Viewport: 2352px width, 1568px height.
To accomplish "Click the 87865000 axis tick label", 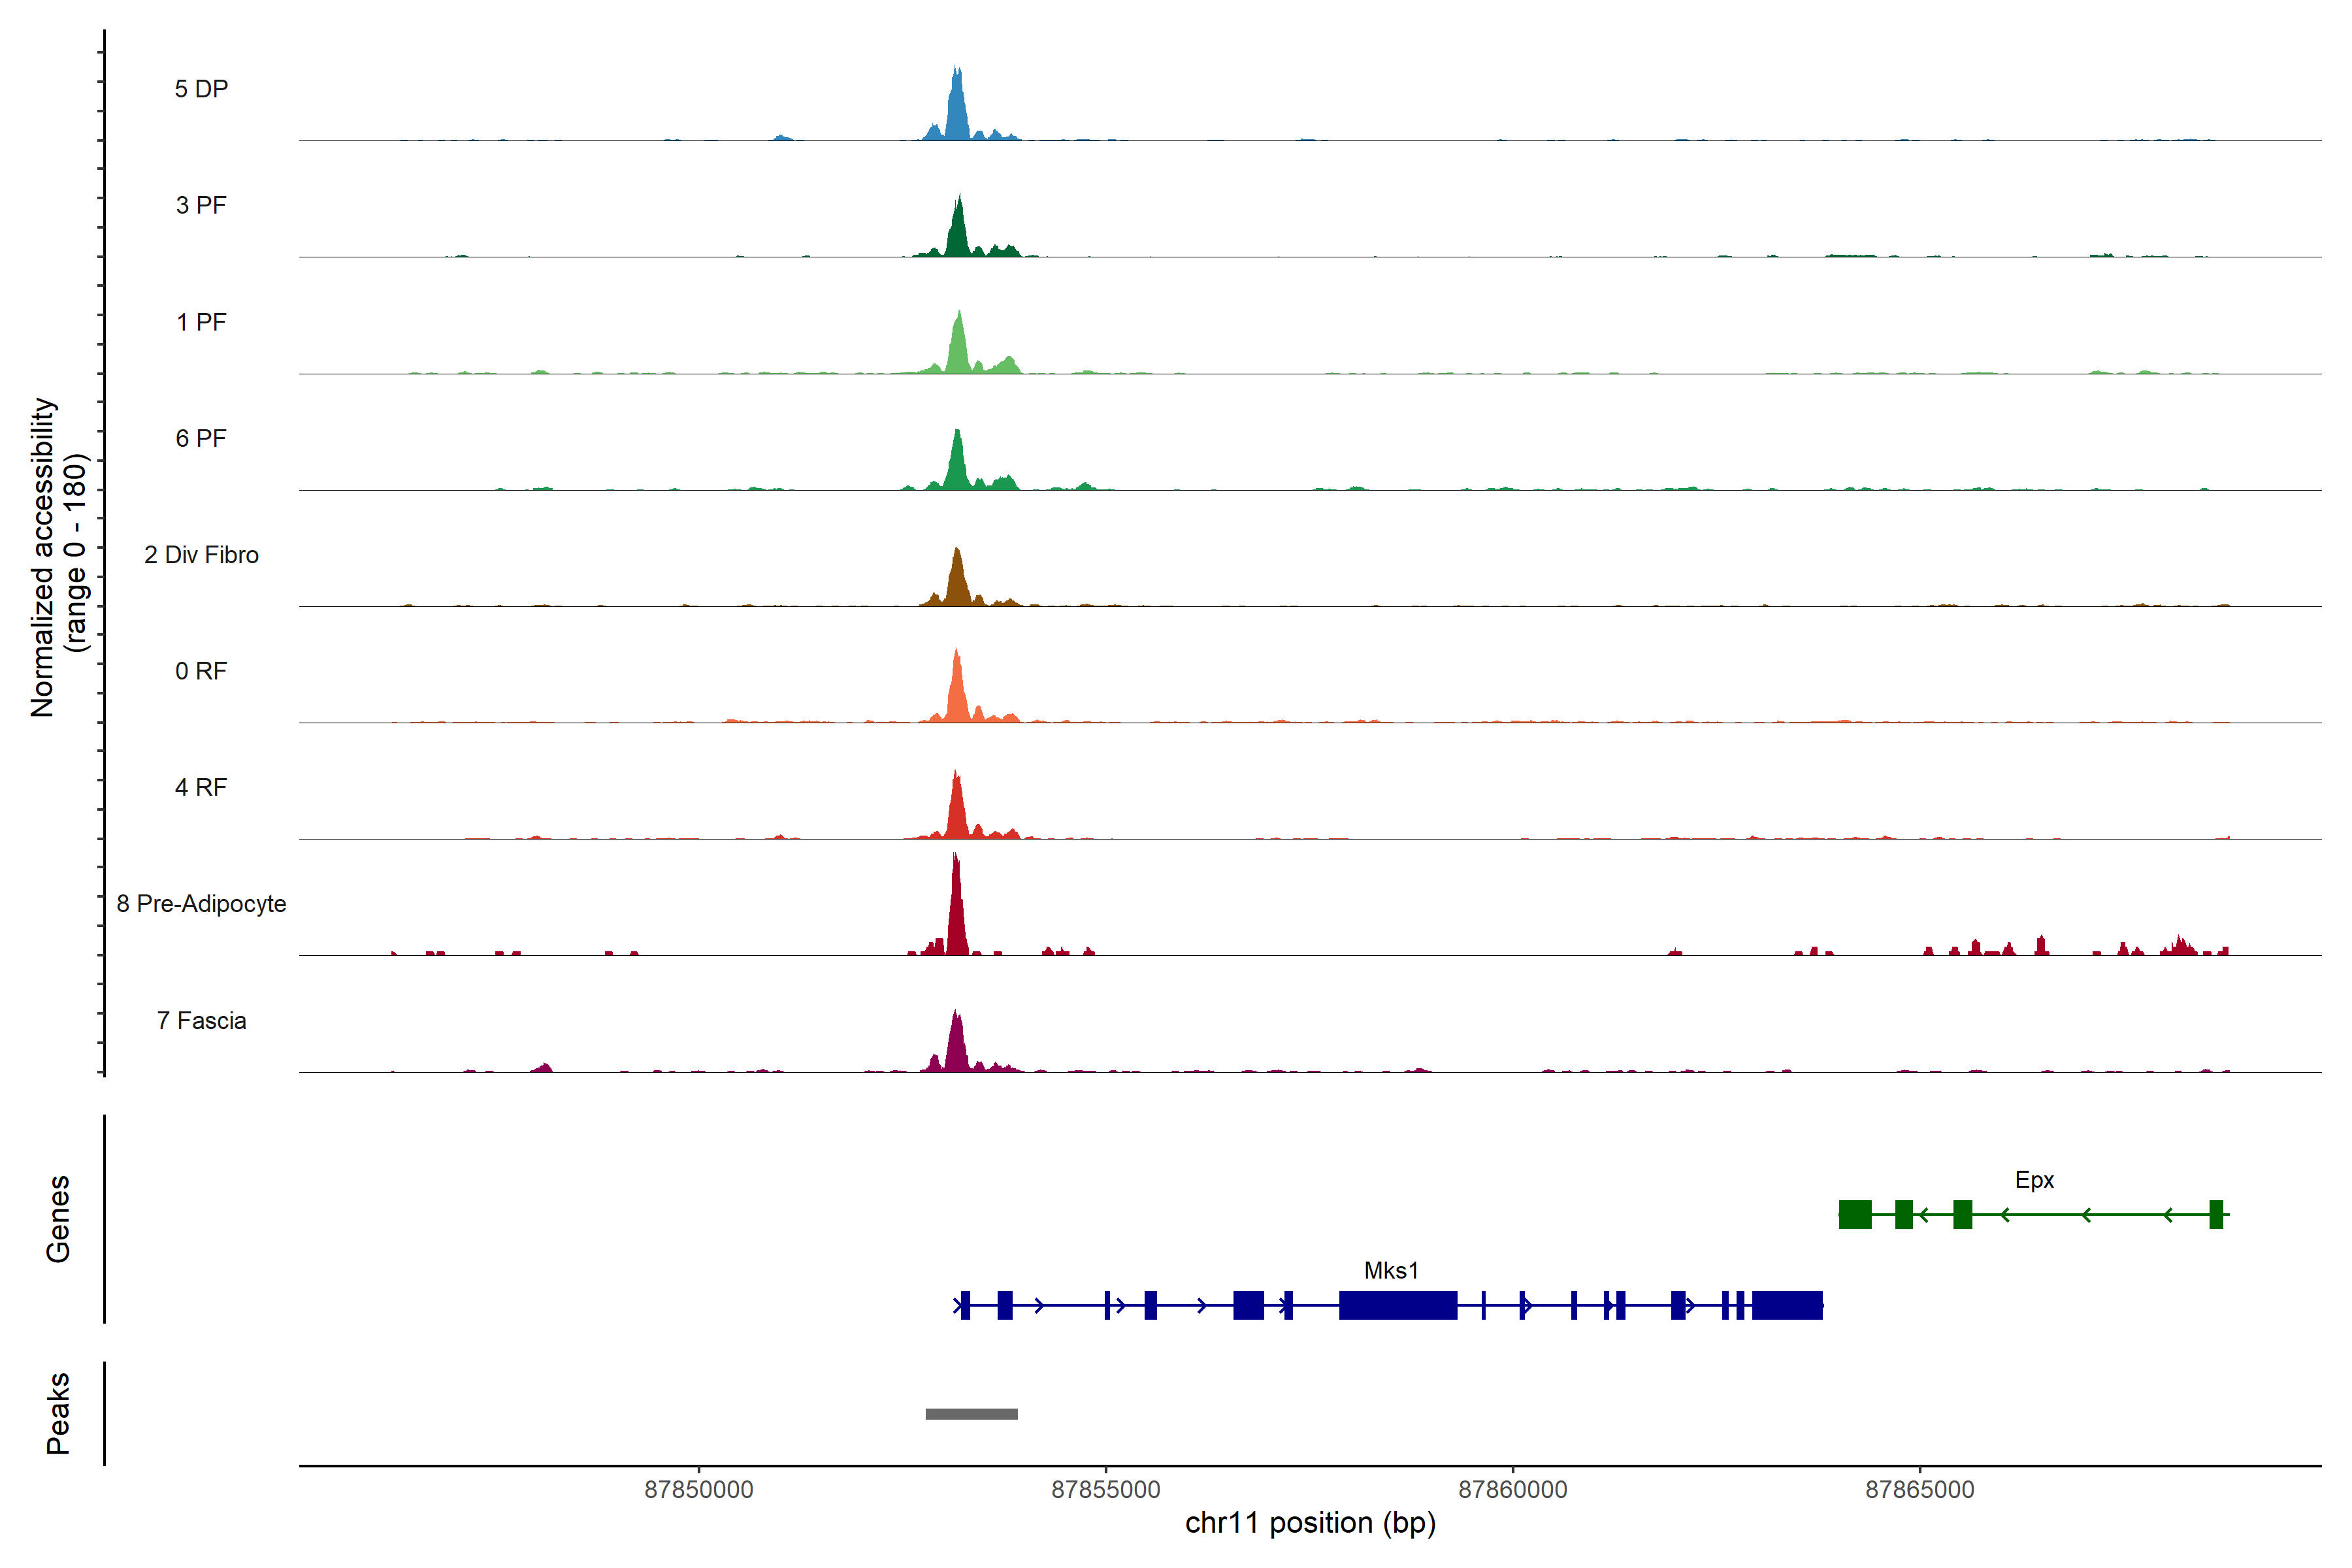I will pyautogui.click(x=1919, y=1489).
